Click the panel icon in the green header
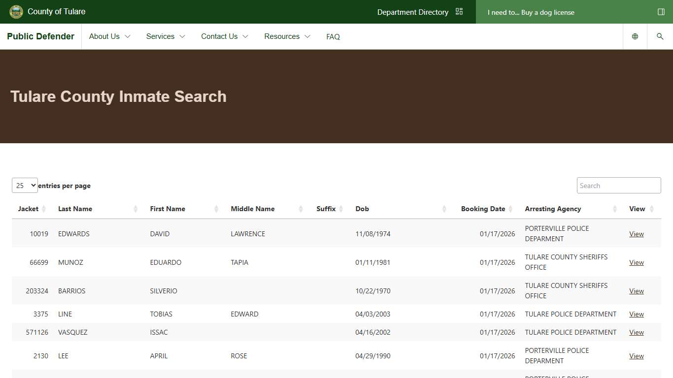673x378 pixels. 661,12
